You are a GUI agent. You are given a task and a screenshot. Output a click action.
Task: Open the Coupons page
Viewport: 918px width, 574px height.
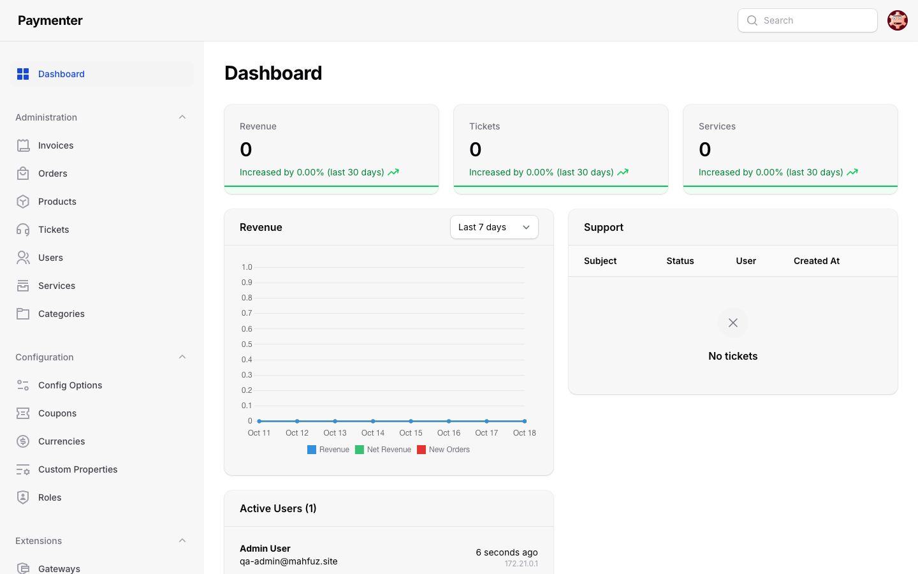(102, 413)
